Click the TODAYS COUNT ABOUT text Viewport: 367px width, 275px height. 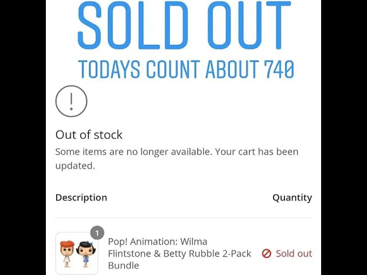(x=169, y=69)
